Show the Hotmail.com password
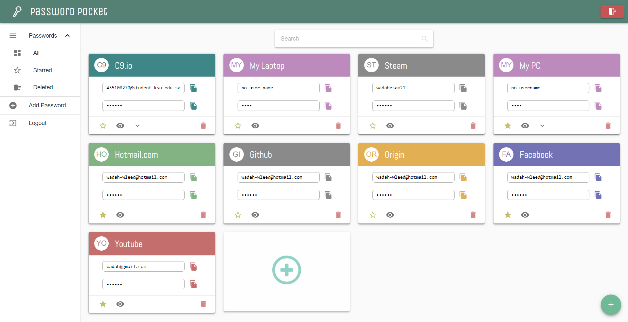Screen dimensions: 628x322 click(x=120, y=215)
